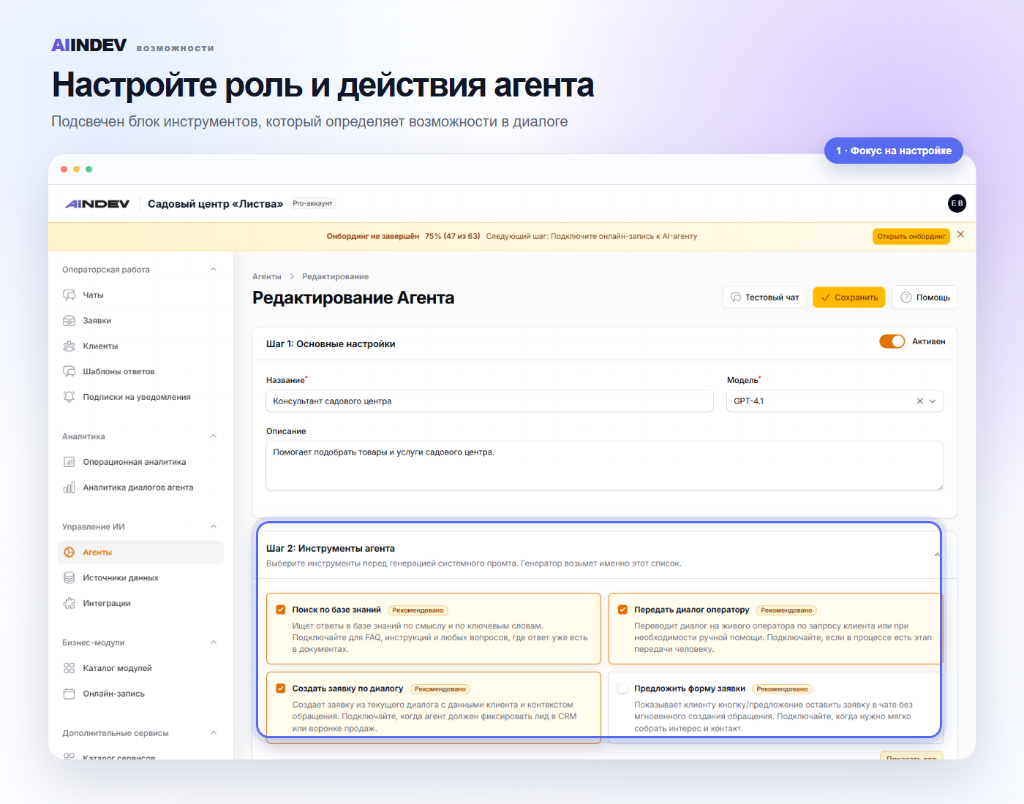Click the Аналитика диалогов агента bars icon
1024x804 pixels.
pos(69,488)
